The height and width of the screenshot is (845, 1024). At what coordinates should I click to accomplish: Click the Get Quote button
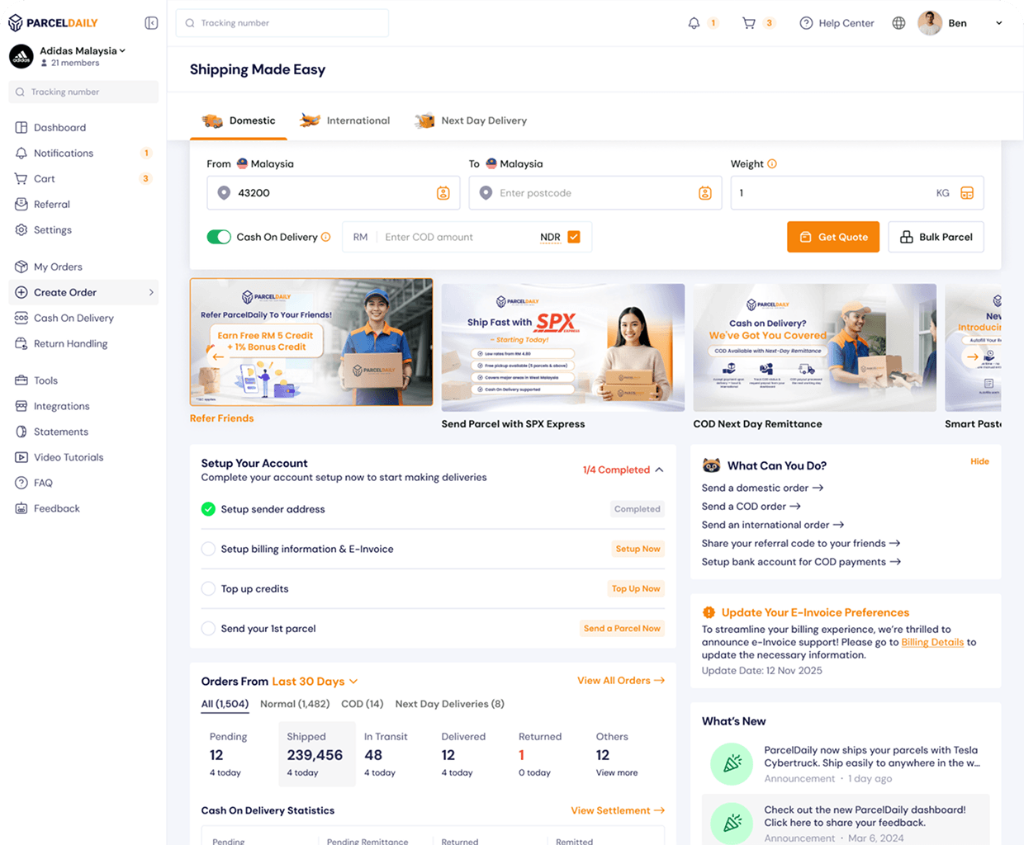coord(833,237)
